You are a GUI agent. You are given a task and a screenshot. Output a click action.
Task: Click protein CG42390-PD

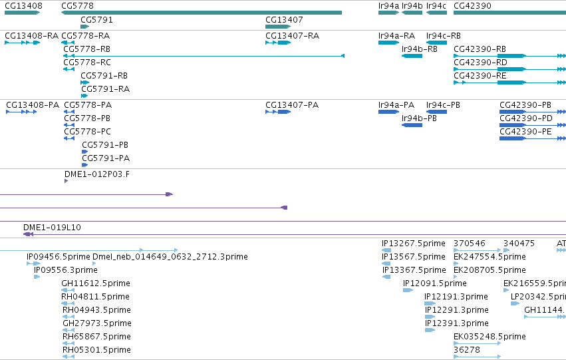526,118
